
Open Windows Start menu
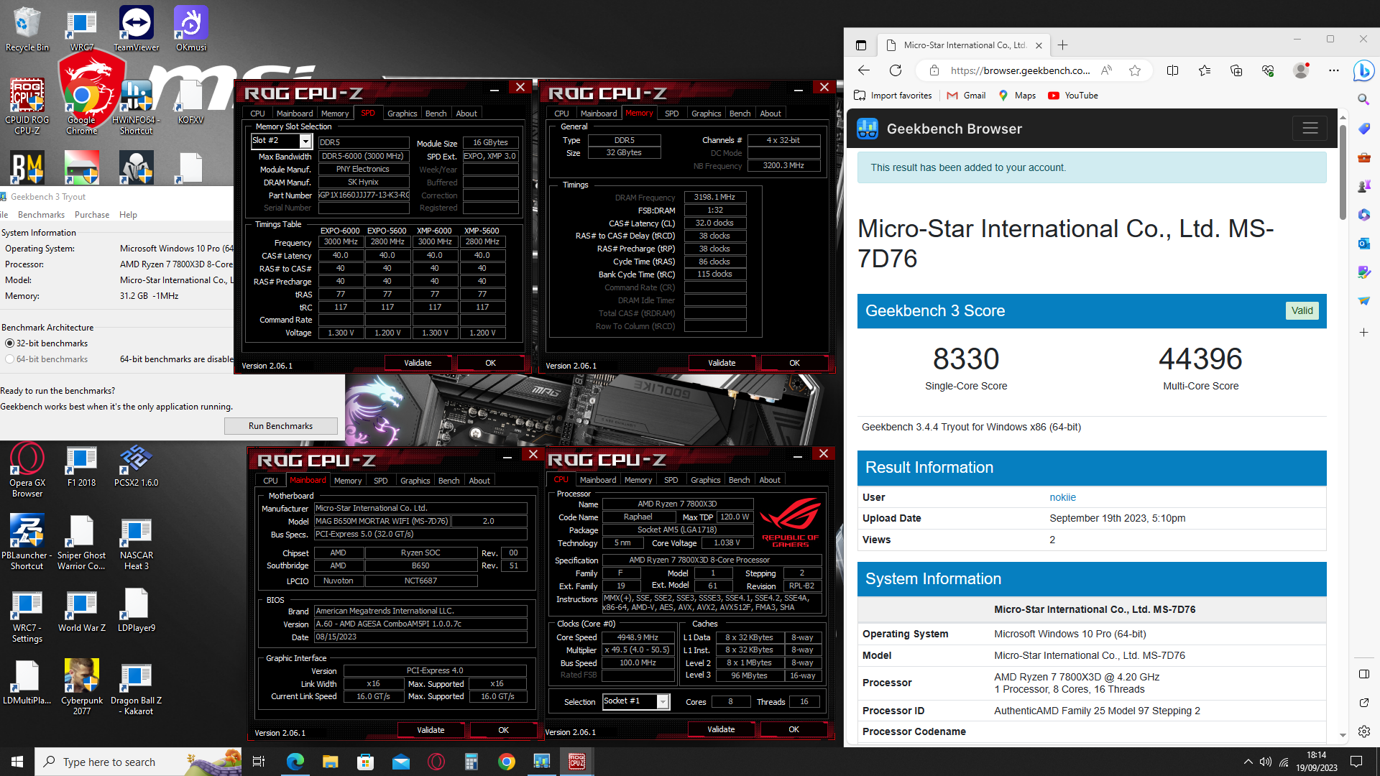(x=17, y=762)
